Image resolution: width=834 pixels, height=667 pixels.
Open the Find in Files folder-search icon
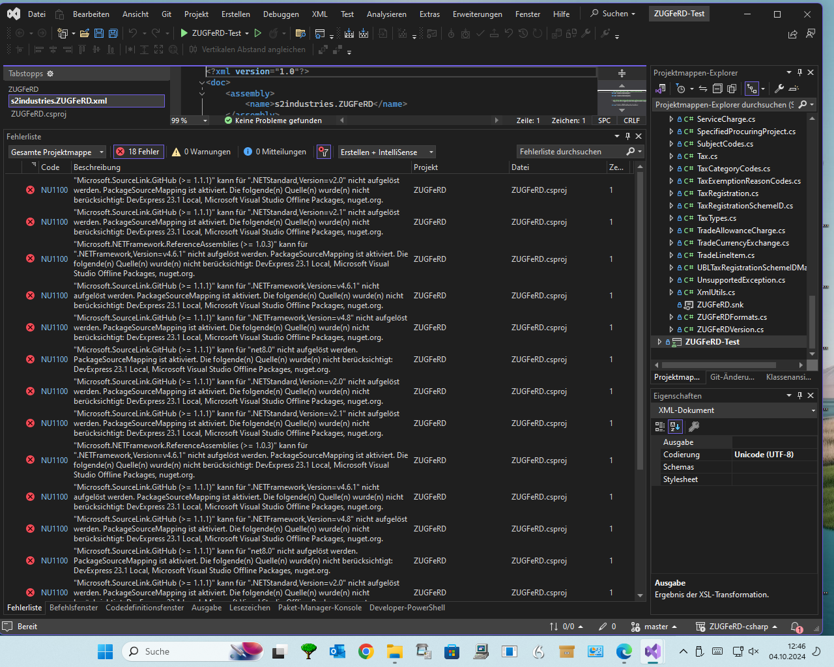pos(300,33)
